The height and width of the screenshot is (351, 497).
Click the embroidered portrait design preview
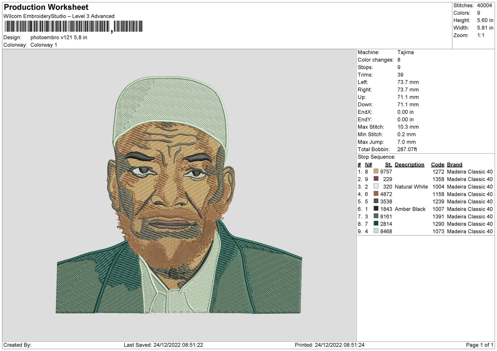point(179,195)
